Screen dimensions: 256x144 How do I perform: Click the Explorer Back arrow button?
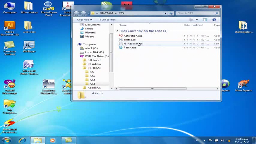76,13
